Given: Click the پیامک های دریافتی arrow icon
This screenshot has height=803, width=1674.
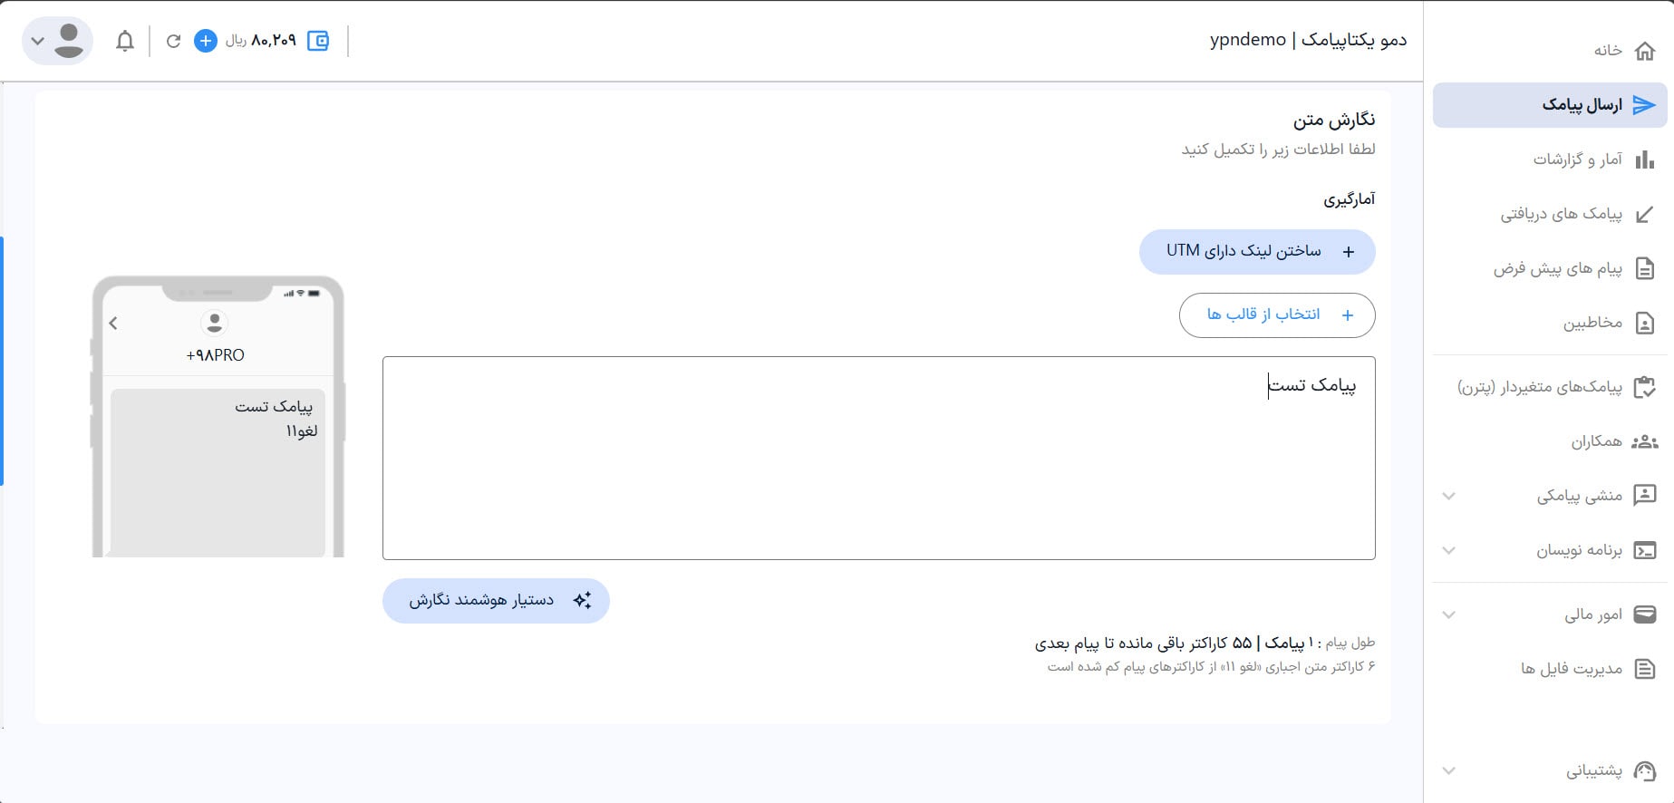Looking at the screenshot, I should pyautogui.click(x=1644, y=215).
